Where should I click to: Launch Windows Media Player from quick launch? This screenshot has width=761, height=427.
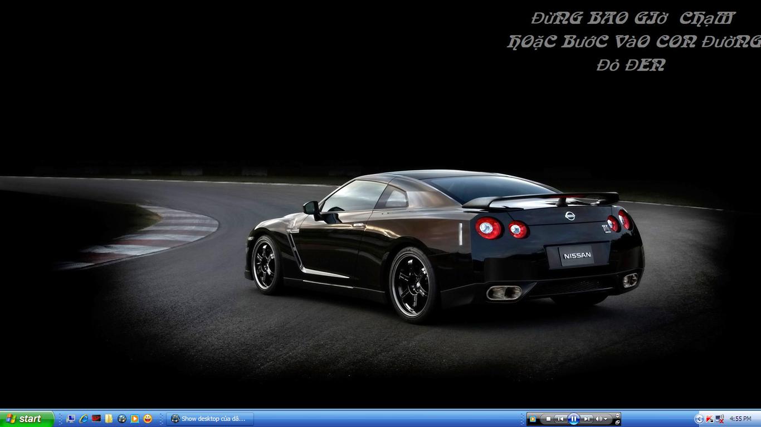pyautogui.click(x=135, y=419)
